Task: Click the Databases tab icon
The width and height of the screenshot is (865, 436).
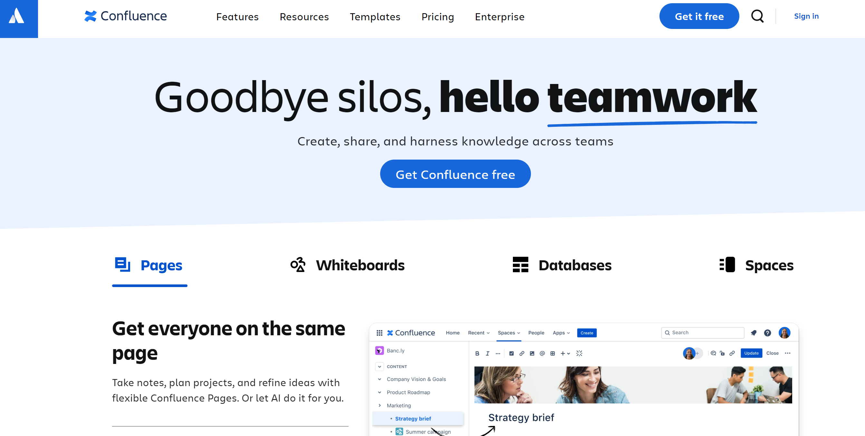Action: tap(520, 265)
